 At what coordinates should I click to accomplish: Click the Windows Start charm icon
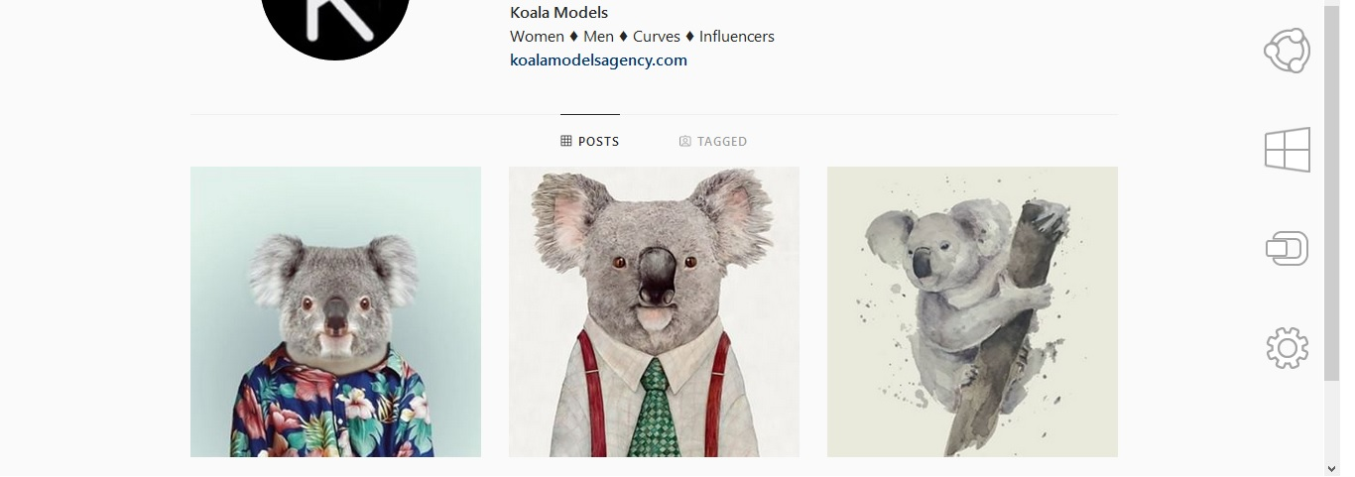[1287, 150]
